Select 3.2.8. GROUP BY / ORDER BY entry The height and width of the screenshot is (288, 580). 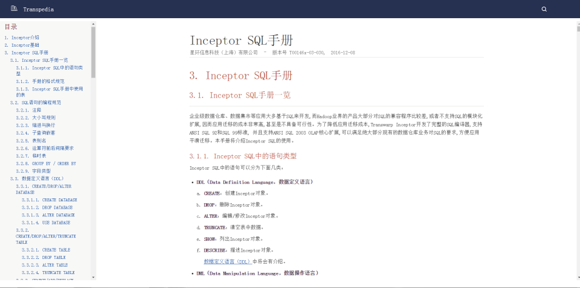click(46, 164)
